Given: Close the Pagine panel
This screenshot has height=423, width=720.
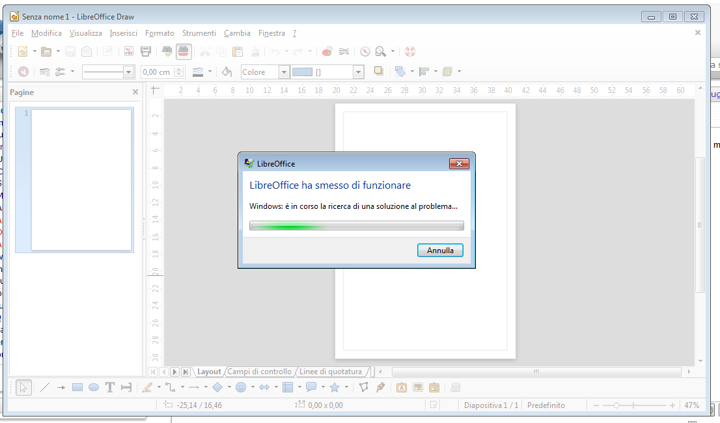Looking at the screenshot, I should [x=135, y=92].
